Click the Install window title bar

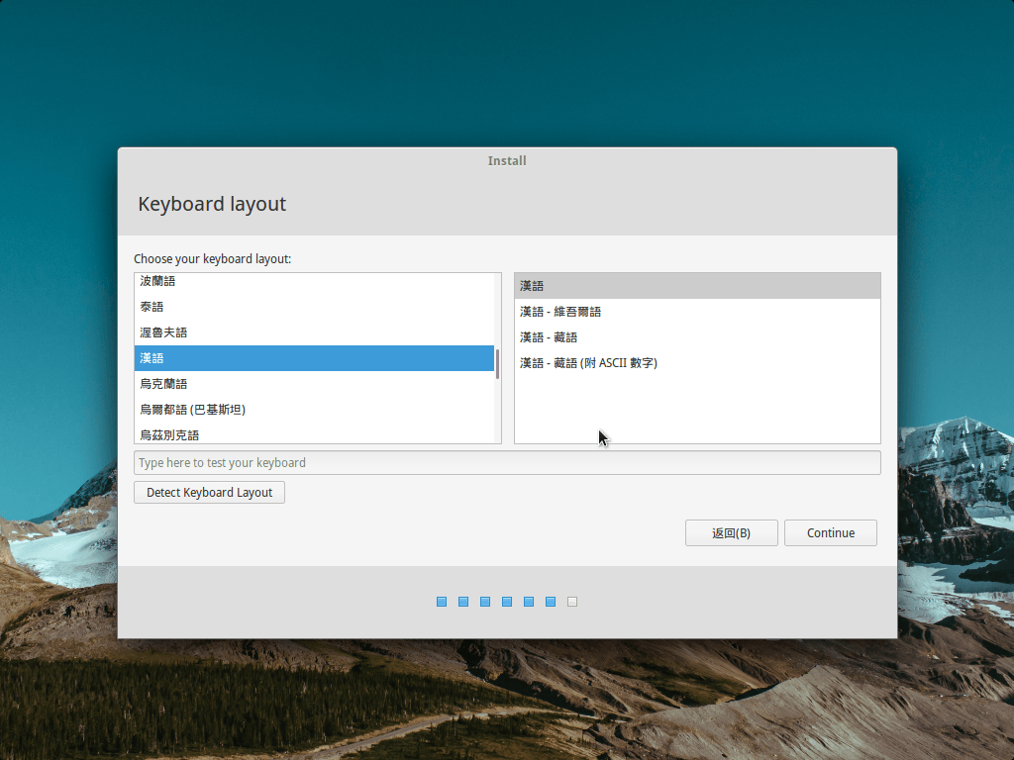tap(506, 160)
